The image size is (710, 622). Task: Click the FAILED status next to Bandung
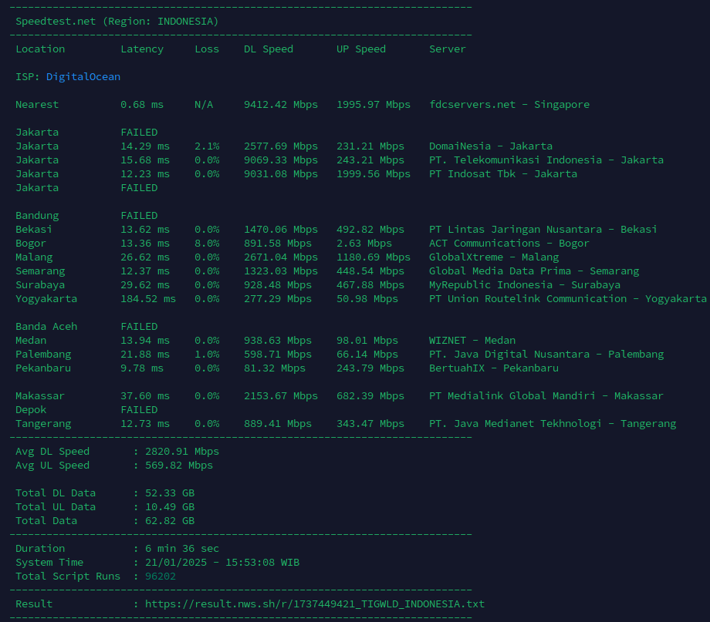[x=139, y=215]
